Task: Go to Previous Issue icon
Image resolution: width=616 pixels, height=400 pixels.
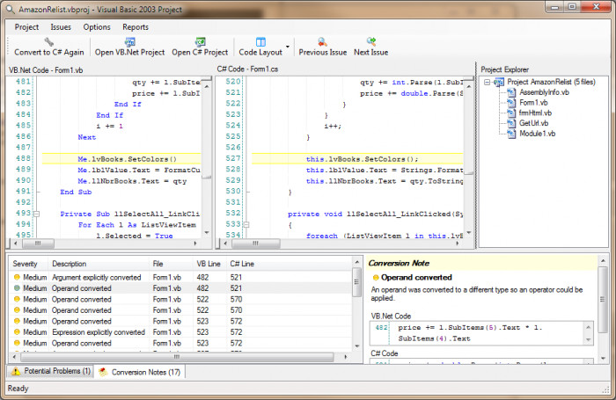Action: [x=323, y=41]
